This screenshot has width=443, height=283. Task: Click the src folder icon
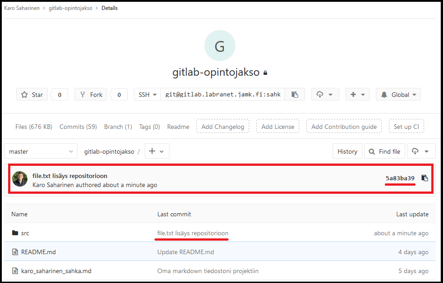(x=15, y=233)
